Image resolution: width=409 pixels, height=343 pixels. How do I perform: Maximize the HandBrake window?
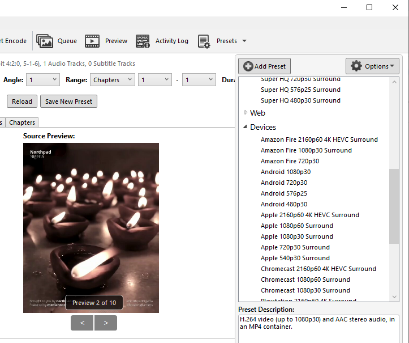(x=369, y=7)
